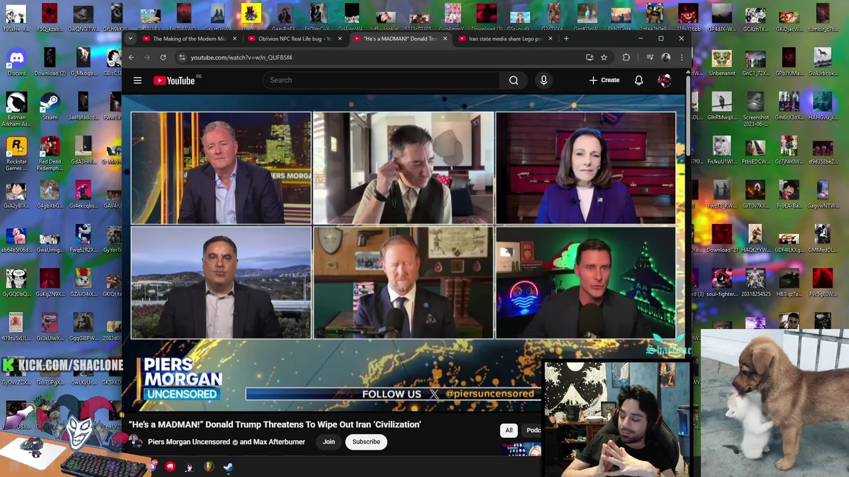The height and width of the screenshot is (477, 849).
Task: Open the YouTube account avatar menu
Action: (664, 80)
